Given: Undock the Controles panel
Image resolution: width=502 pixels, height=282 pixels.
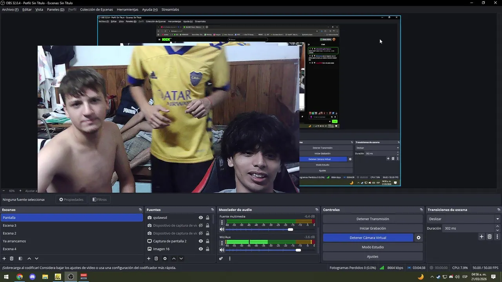Looking at the screenshot, I should tap(422, 210).
